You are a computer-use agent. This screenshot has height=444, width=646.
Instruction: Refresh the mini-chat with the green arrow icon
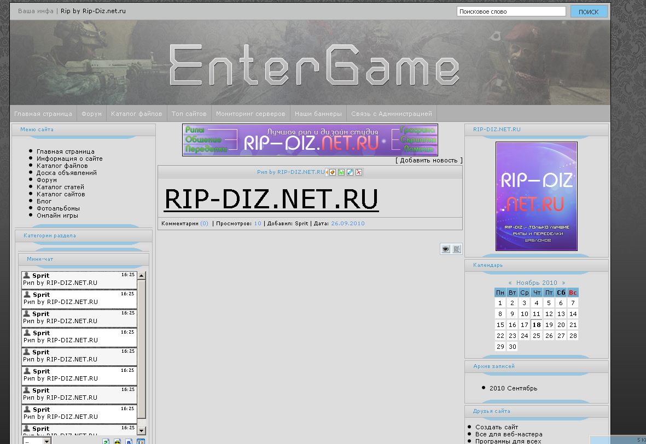[106, 441]
